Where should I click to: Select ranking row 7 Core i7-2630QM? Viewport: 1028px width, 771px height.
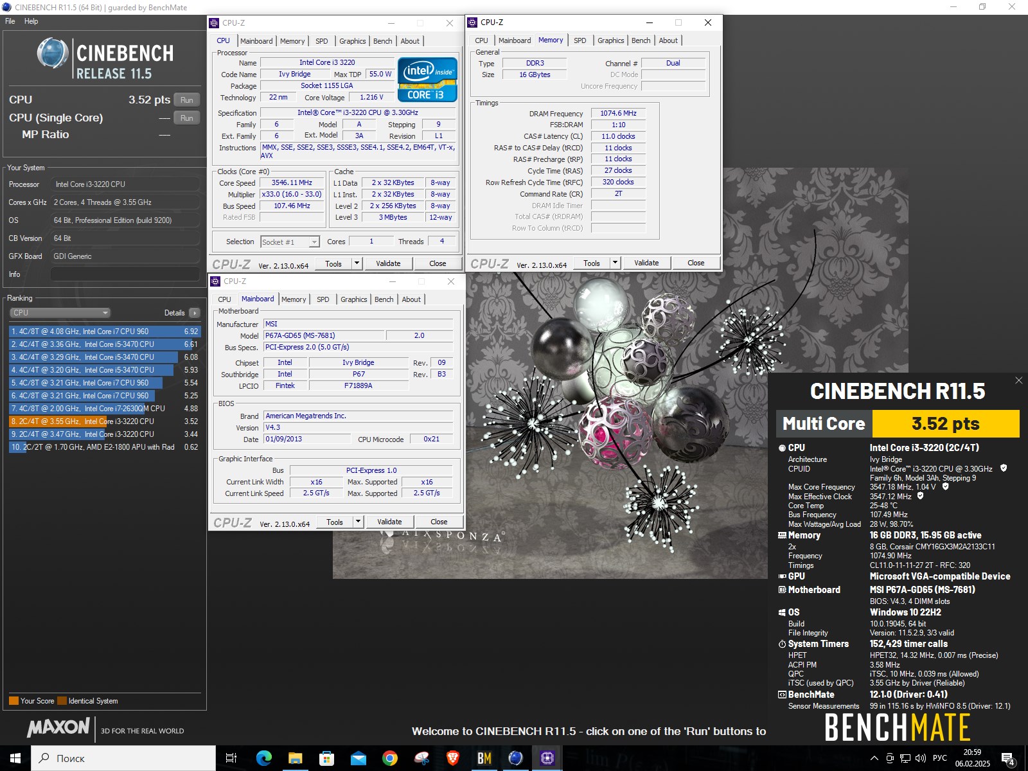tap(105, 409)
